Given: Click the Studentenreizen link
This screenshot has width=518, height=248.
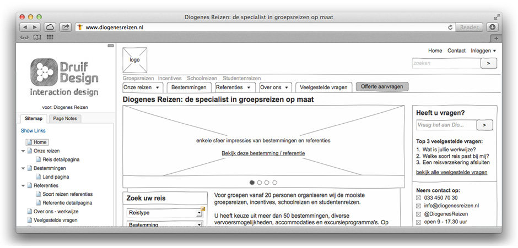Looking at the screenshot, I should point(241,79).
